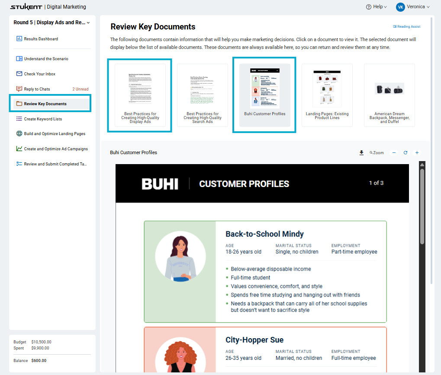
Task: Open the Results Dashboard chart icon
Action: (19, 39)
